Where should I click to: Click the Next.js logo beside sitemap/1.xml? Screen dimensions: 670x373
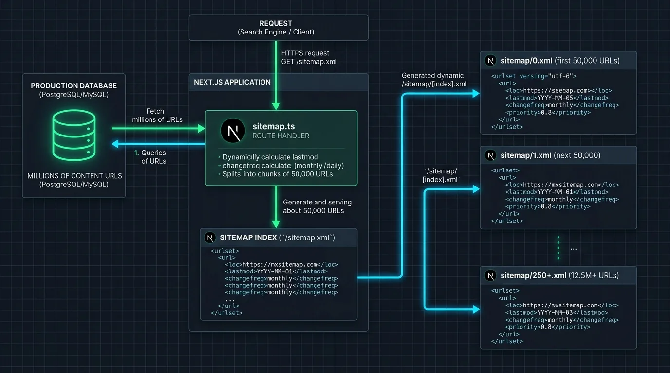coord(490,155)
